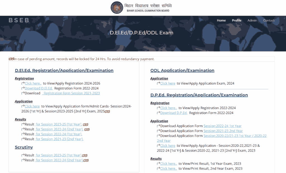Click the D.El.Ed/D.P.Ed/ODL Exam banner title
Image resolution: width=286 pixels, height=173 pixels.
[142, 33]
